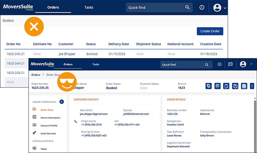Sort by the Order No column header

14,44
